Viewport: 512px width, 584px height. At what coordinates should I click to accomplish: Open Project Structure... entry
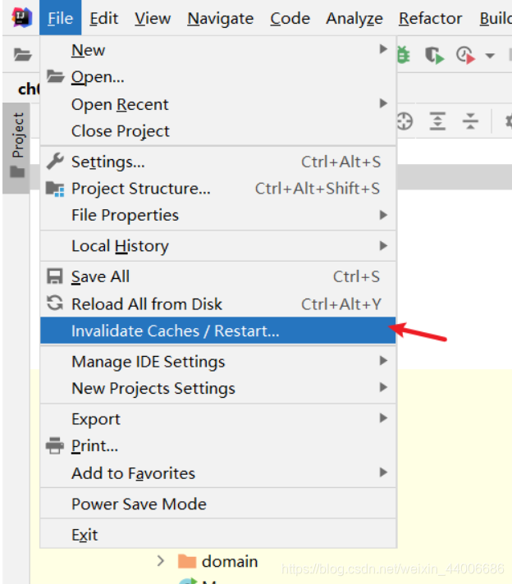218,189
